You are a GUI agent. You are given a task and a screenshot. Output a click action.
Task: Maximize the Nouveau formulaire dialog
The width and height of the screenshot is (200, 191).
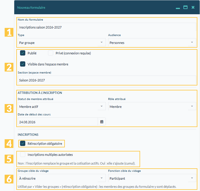pos(185,7)
